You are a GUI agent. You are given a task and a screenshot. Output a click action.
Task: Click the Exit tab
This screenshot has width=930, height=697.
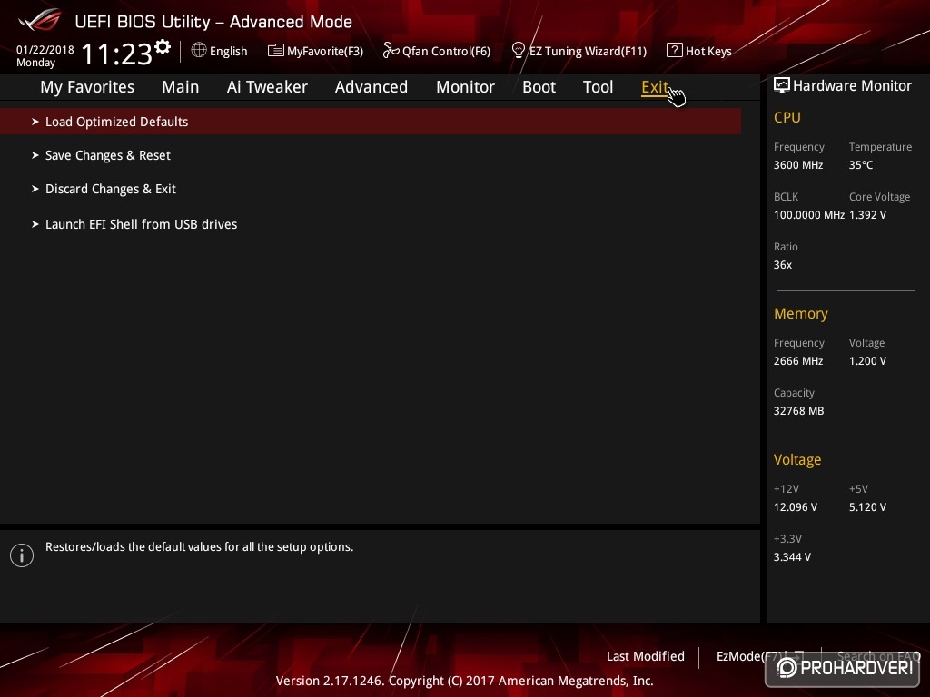pos(655,87)
